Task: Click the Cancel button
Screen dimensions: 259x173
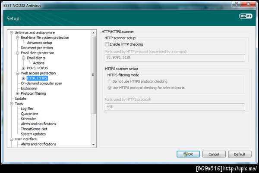Action: pos(214,154)
